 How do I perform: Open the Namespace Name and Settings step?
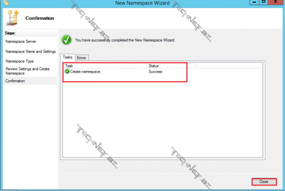[x=31, y=52]
